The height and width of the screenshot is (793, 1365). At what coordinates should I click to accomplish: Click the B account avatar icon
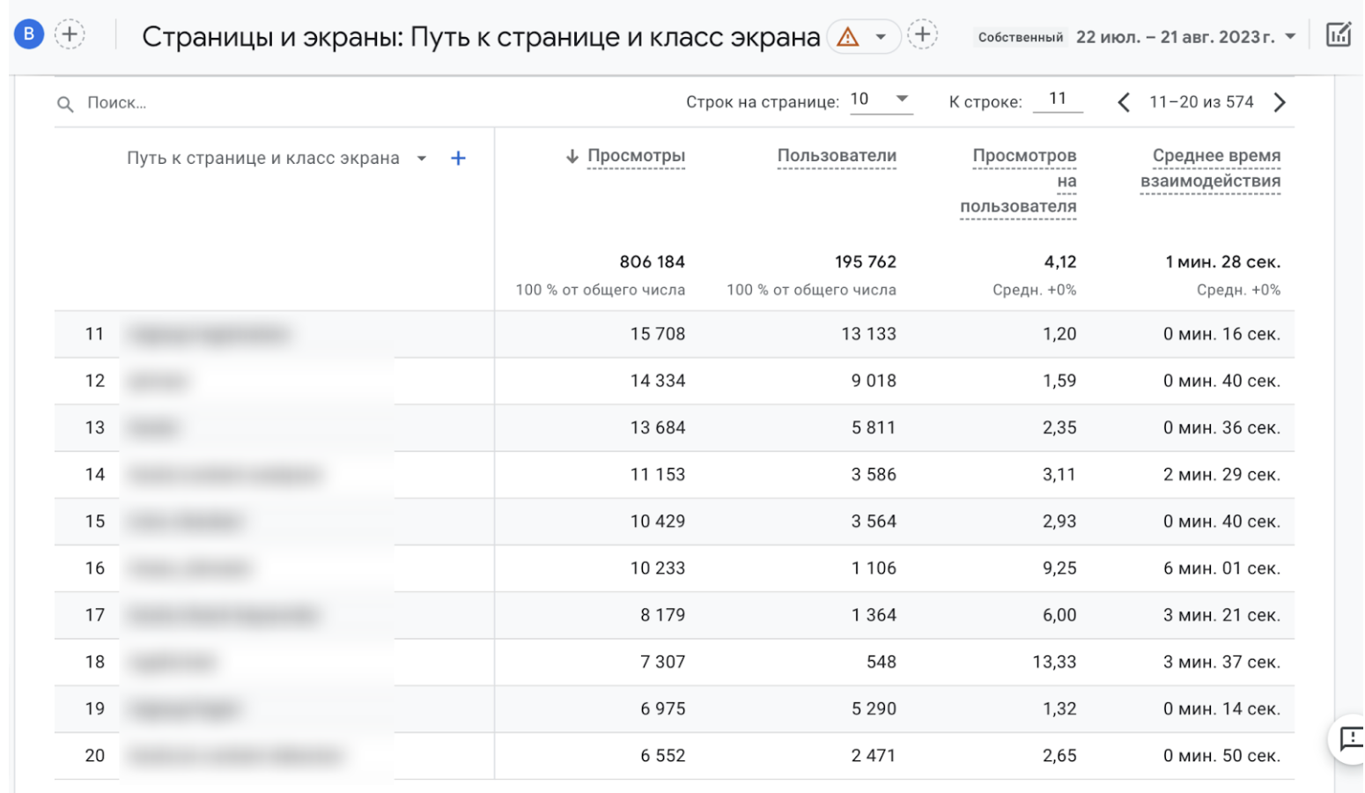(28, 33)
